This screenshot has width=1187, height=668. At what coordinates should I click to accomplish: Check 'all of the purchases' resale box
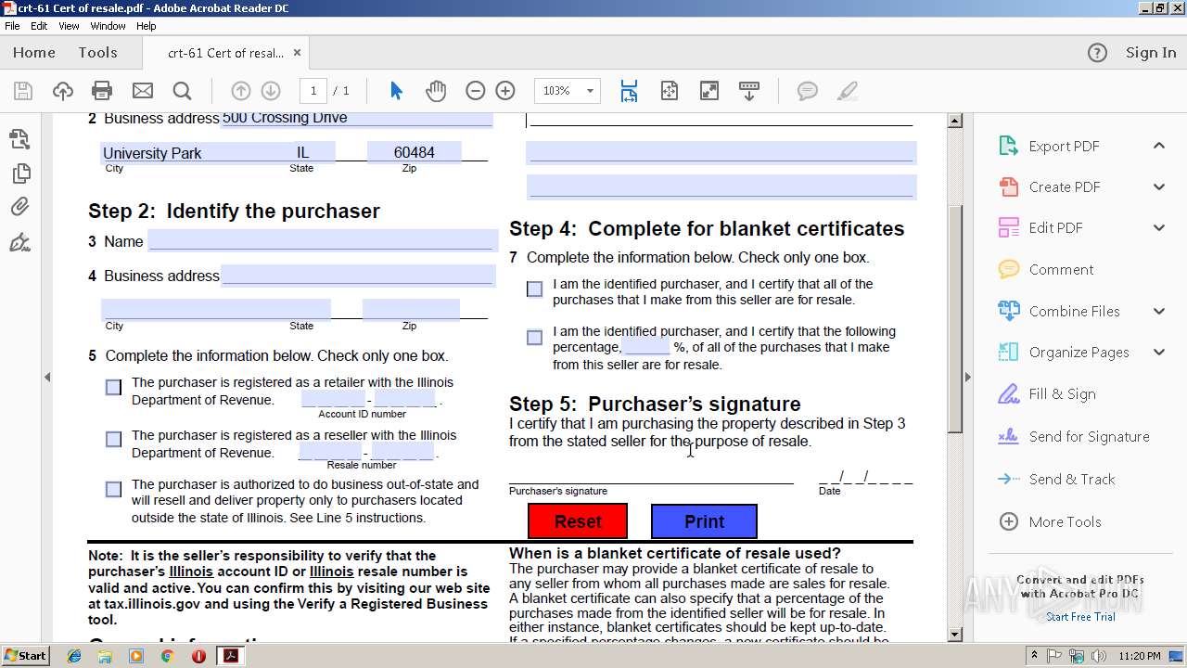(x=534, y=289)
